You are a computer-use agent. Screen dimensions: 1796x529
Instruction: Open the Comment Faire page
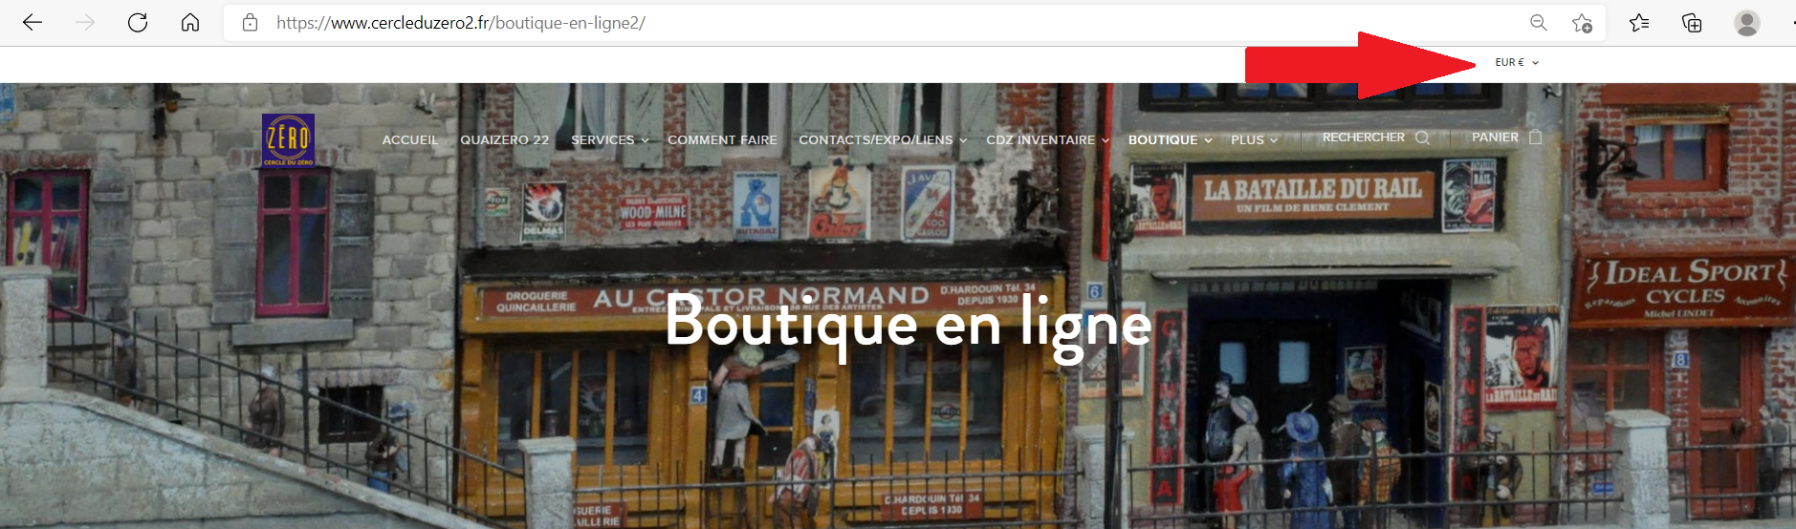point(722,140)
